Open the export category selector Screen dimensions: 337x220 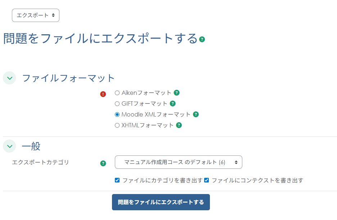178,162
